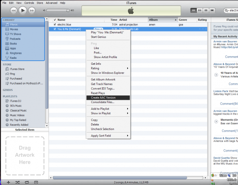
Task: Click the volume slider knob
Action: pyautogui.click(x=68, y=10)
